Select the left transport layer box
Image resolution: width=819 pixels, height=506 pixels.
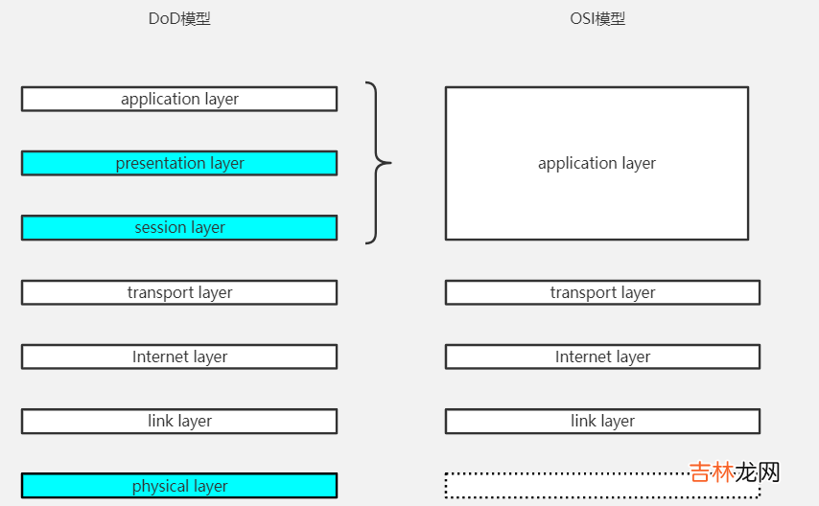pyautogui.click(x=179, y=292)
